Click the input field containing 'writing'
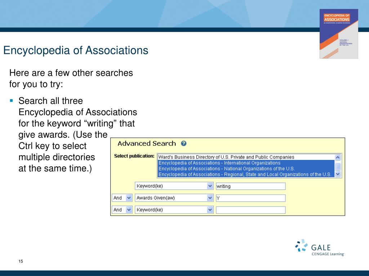 [x=251, y=186]
